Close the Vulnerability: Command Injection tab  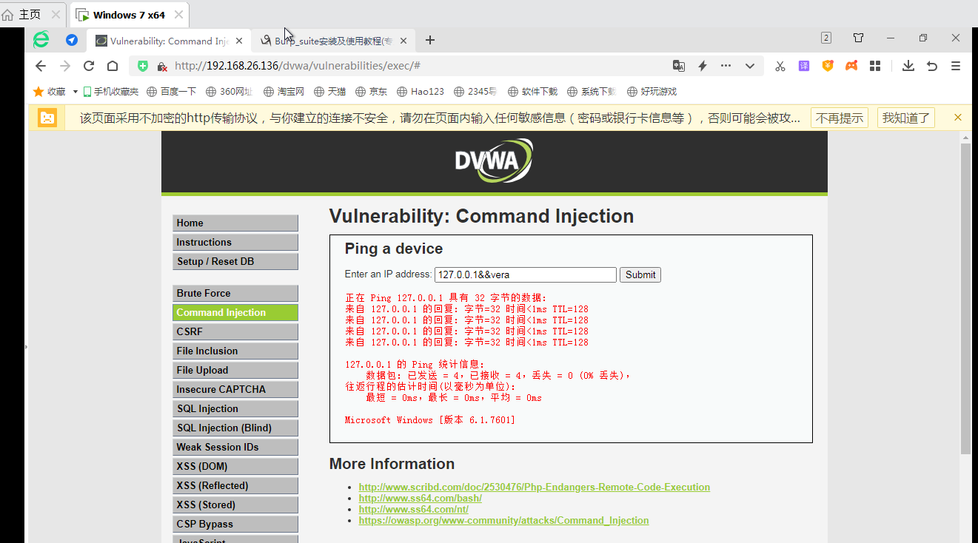[239, 41]
